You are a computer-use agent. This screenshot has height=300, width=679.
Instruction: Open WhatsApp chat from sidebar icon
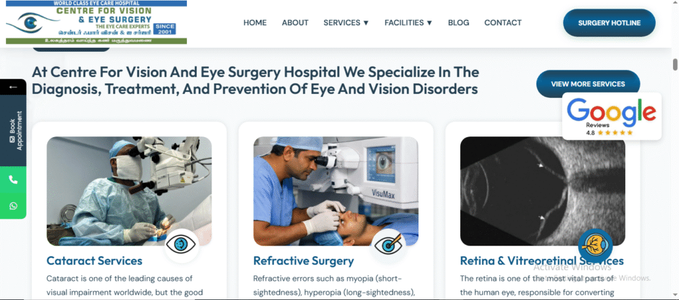[x=13, y=206]
